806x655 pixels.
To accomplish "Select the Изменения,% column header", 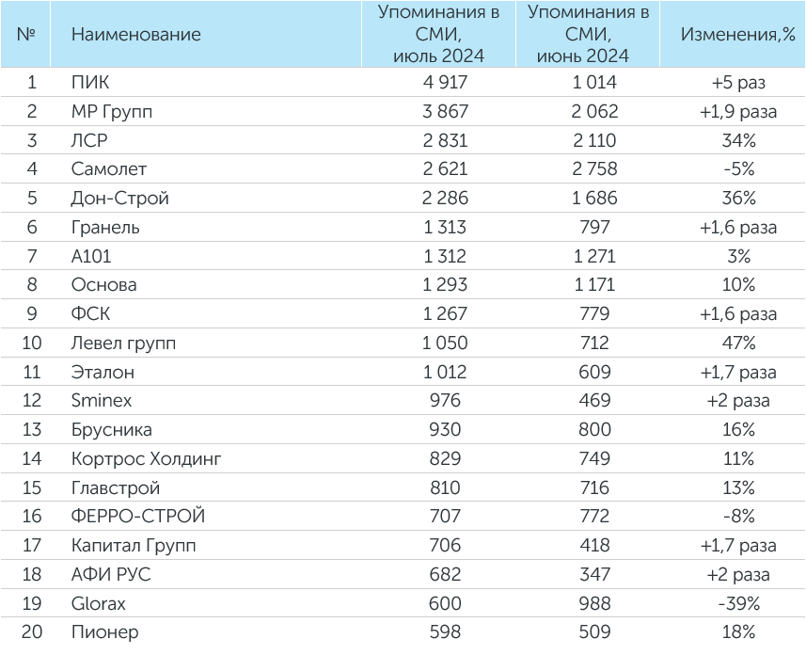I will coord(737,35).
